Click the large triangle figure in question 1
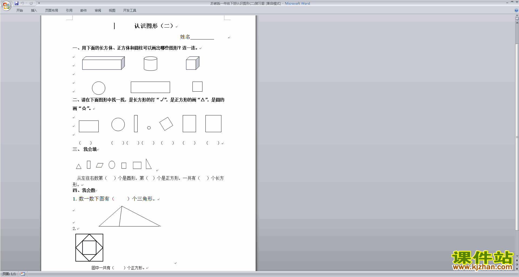Screen dimensions: 519x277 click(130, 216)
